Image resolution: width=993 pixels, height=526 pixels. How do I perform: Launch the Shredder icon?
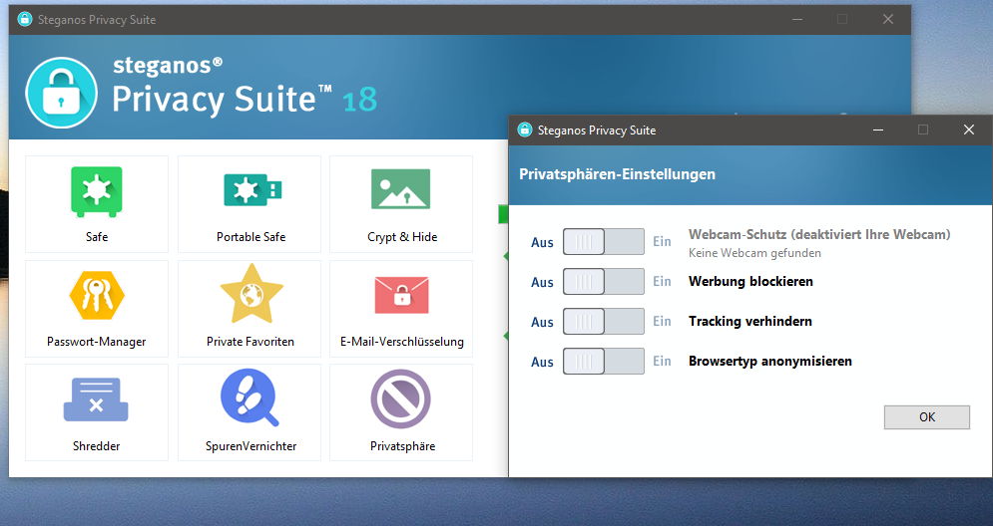pyautogui.click(x=96, y=399)
